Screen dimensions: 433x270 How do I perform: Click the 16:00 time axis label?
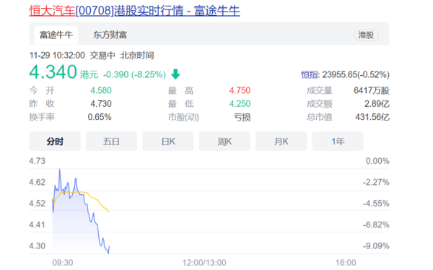[x=346, y=262]
